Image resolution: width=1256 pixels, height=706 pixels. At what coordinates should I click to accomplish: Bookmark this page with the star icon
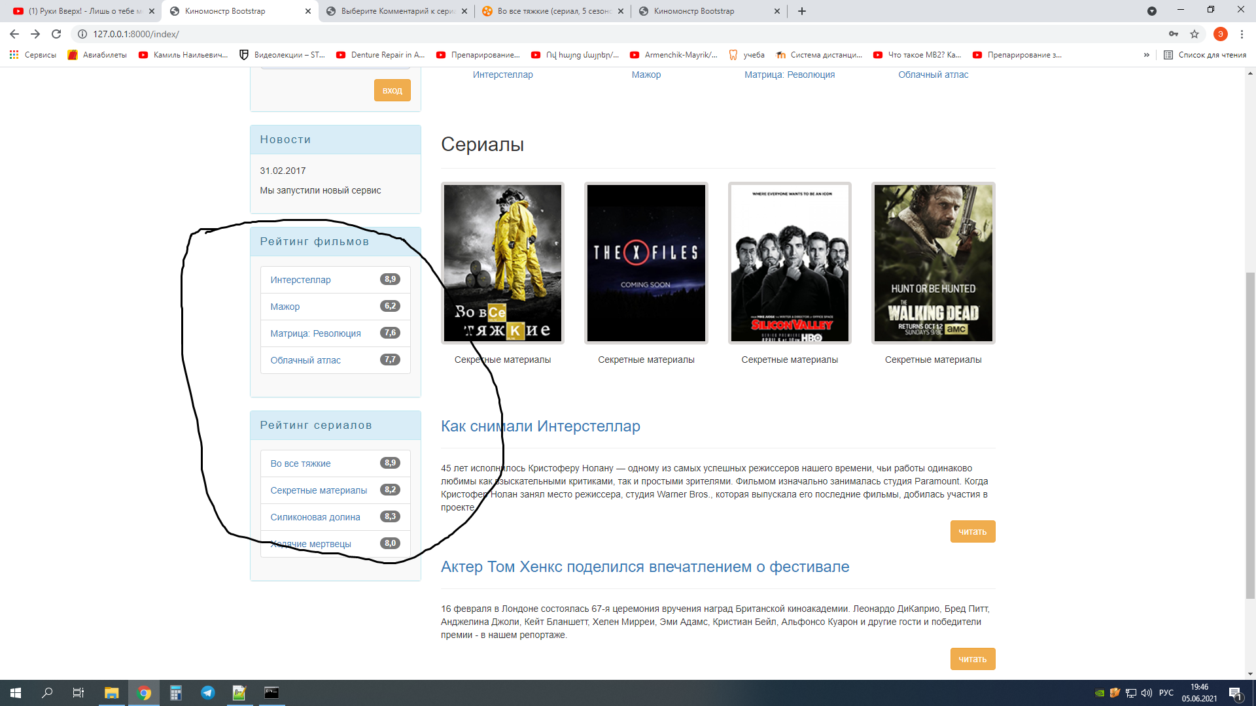coord(1195,34)
